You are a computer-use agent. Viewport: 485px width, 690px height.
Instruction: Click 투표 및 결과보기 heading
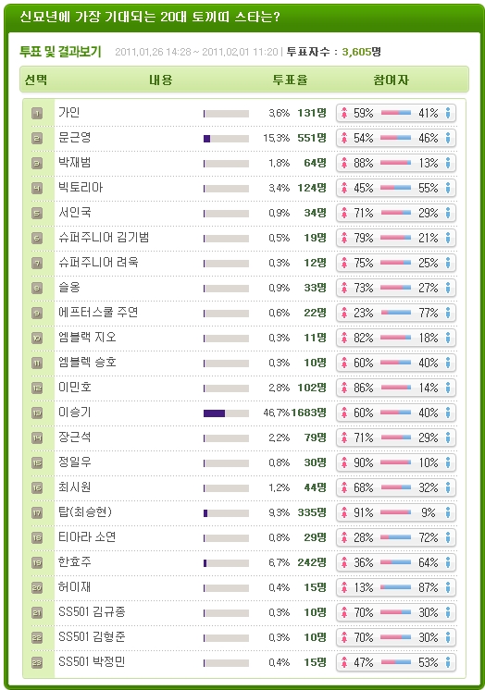click(61, 52)
